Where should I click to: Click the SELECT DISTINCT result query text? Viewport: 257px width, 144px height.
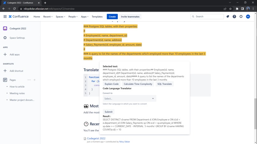click(x=143, y=125)
